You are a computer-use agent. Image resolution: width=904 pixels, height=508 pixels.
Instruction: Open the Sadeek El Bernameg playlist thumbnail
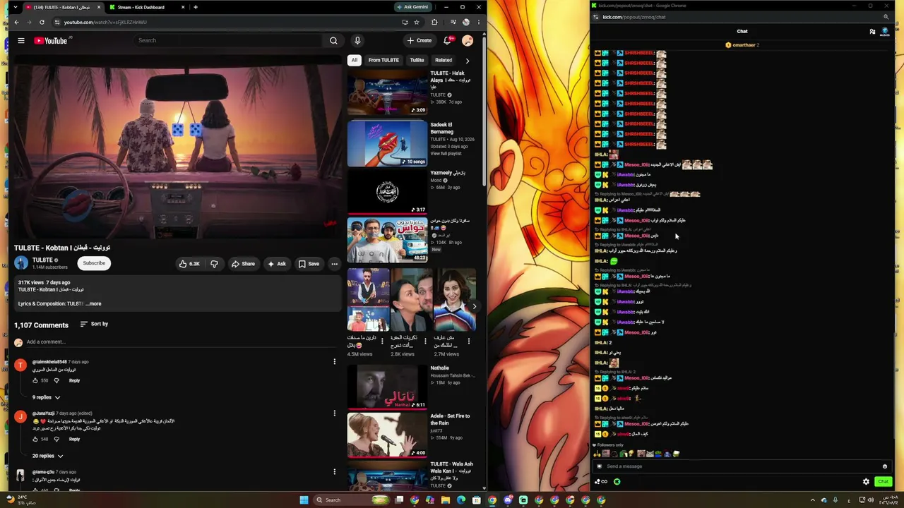coord(387,143)
